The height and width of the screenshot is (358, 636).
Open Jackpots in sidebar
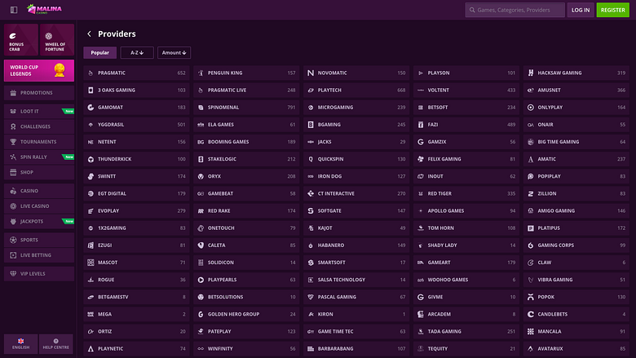click(x=39, y=221)
